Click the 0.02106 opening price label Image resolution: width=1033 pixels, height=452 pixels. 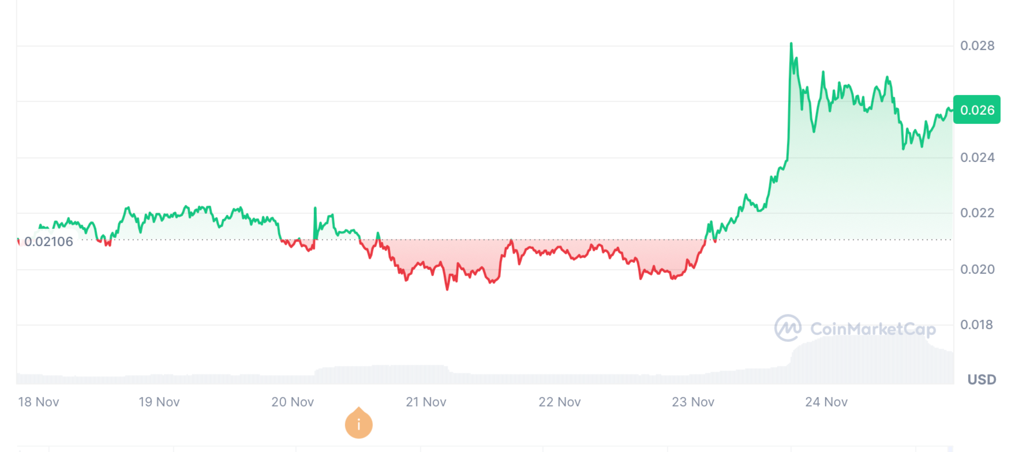[48, 242]
